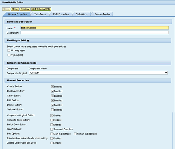175x149 pixels.
Task: Enable 'Enrich Data' Button checkbox
Action: (52, 125)
